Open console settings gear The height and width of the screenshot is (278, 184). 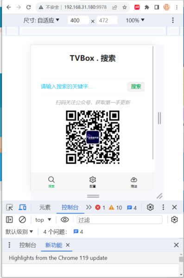pyautogui.click(x=174, y=220)
